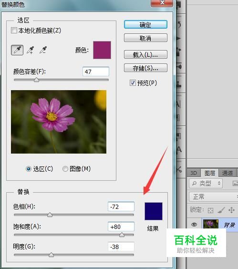Click the 存储(S)... button
238x269 pixels.
(145, 68)
